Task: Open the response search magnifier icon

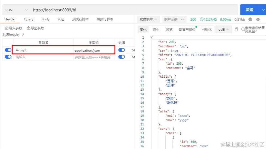Action: pos(243,30)
